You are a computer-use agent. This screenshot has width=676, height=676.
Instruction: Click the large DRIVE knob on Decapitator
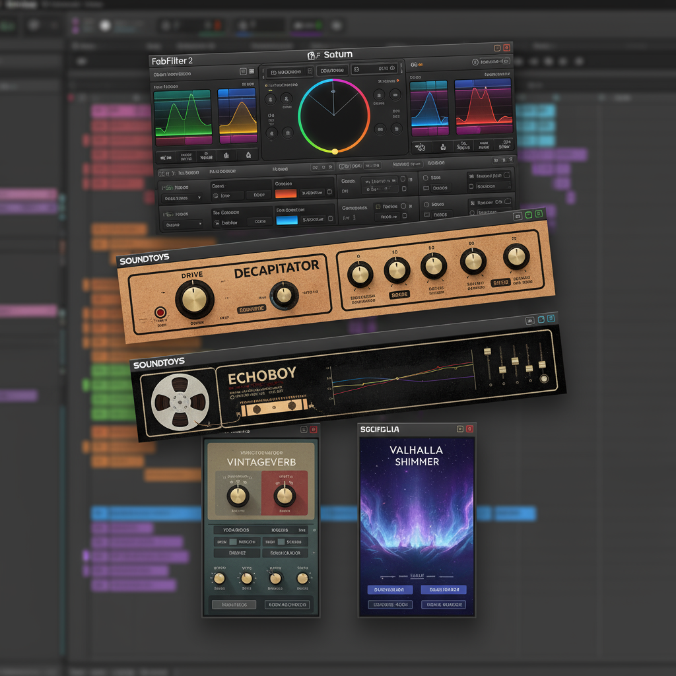tap(195, 300)
